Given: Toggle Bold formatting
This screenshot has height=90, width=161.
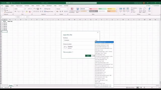Looking at the screenshot, I should 15,11.
